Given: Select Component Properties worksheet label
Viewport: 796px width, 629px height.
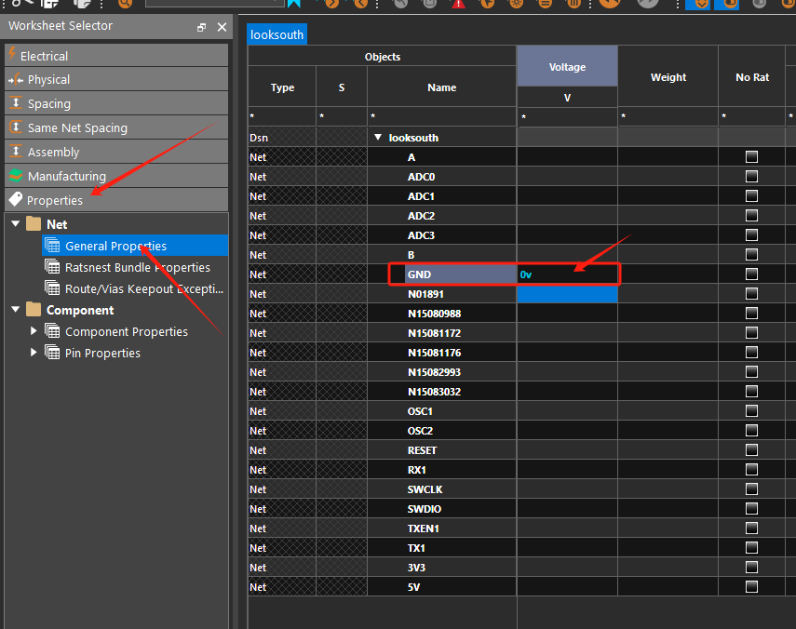Looking at the screenshot, I should point(127,331).
